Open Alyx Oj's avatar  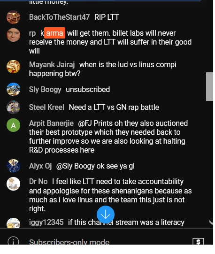click(13, 166)
